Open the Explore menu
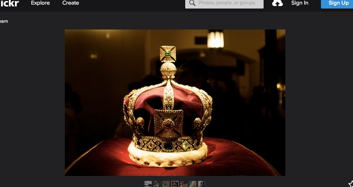 pyautogui.click(x=40, y=3)
